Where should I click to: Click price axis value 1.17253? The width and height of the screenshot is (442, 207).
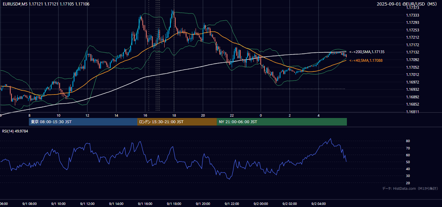413,30
